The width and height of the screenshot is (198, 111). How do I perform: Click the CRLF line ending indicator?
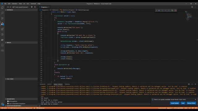186,108
